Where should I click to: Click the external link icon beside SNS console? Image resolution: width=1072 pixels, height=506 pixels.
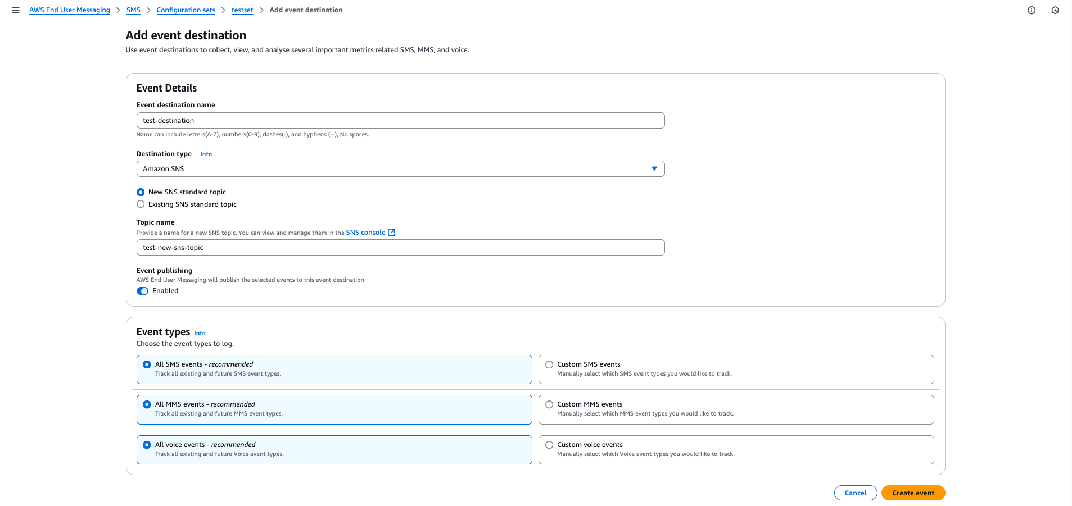coord(391,233)
